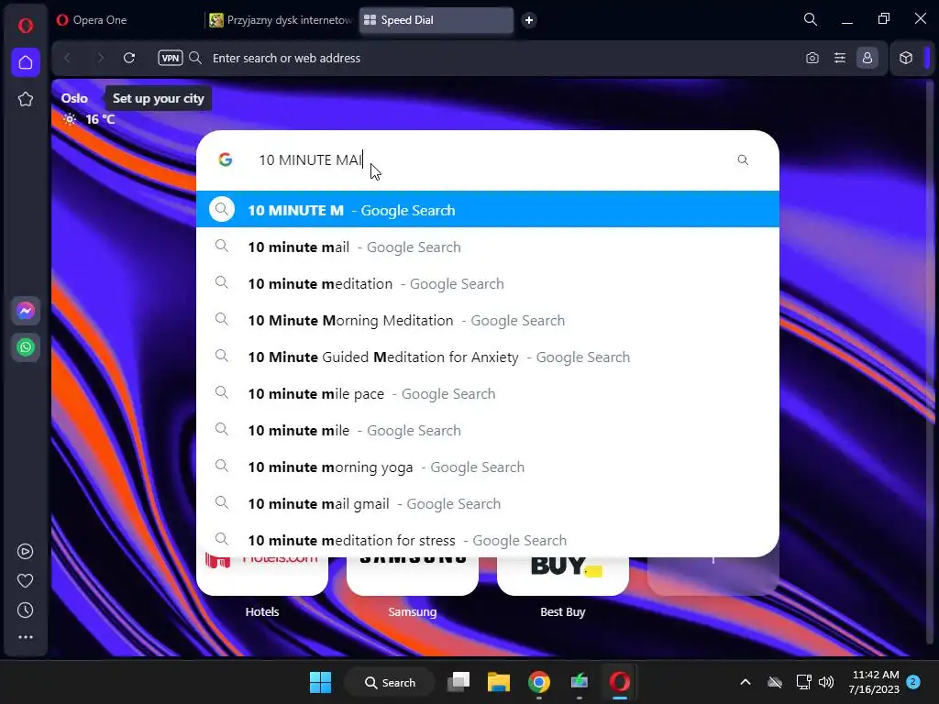This screenshot has width=939, height=704.
Task: Switch to the Opera One tab
Action: 128,20
